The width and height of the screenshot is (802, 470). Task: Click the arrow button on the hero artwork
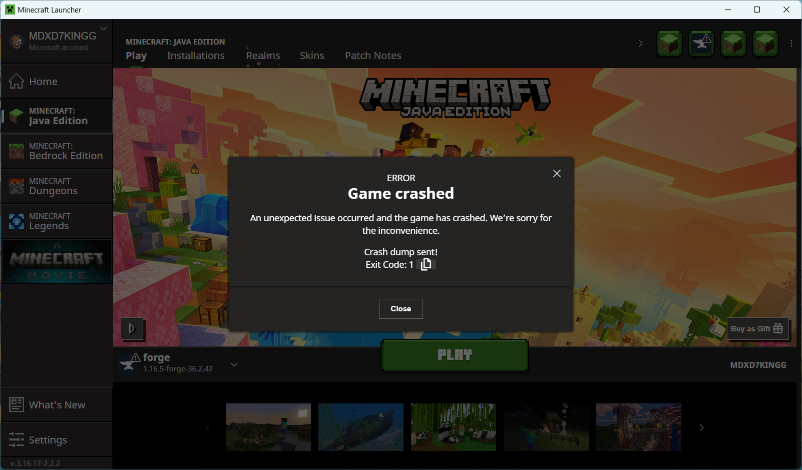pos(132,329)
